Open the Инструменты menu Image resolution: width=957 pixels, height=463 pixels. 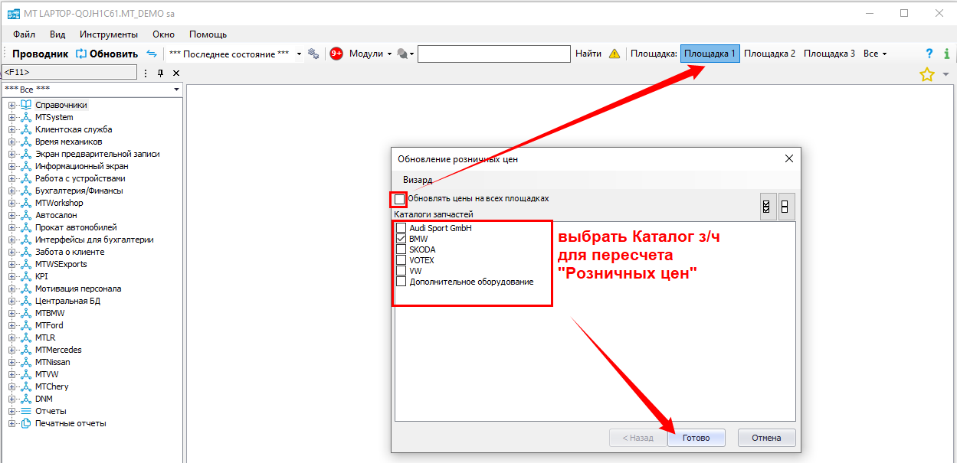pos(109,34)
